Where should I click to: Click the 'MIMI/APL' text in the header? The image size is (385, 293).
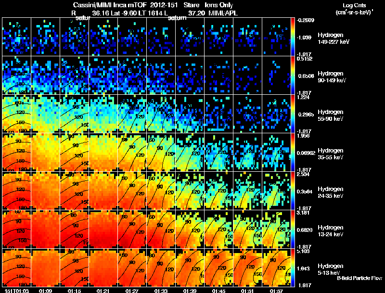[x=223, y=13]
